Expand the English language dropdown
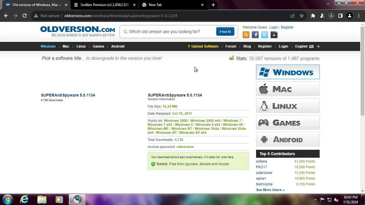This screenshot has width=365, height=205. pyautogui.click(x=318, y=46)
